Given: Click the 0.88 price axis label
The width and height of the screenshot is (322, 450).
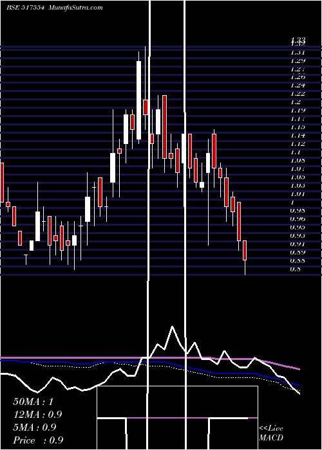Looking at the screenshot, I should 298,261.
